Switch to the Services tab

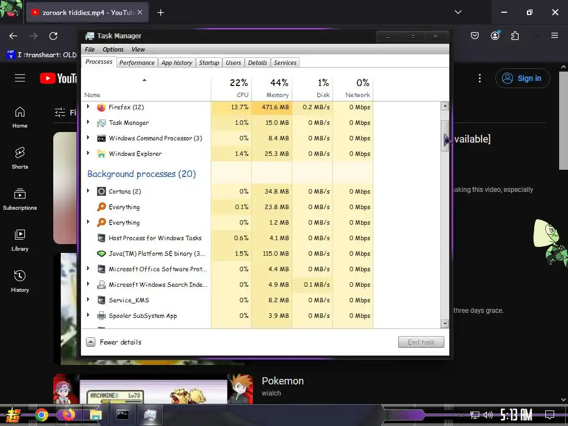pyautogui.click(x=285, y=63)
